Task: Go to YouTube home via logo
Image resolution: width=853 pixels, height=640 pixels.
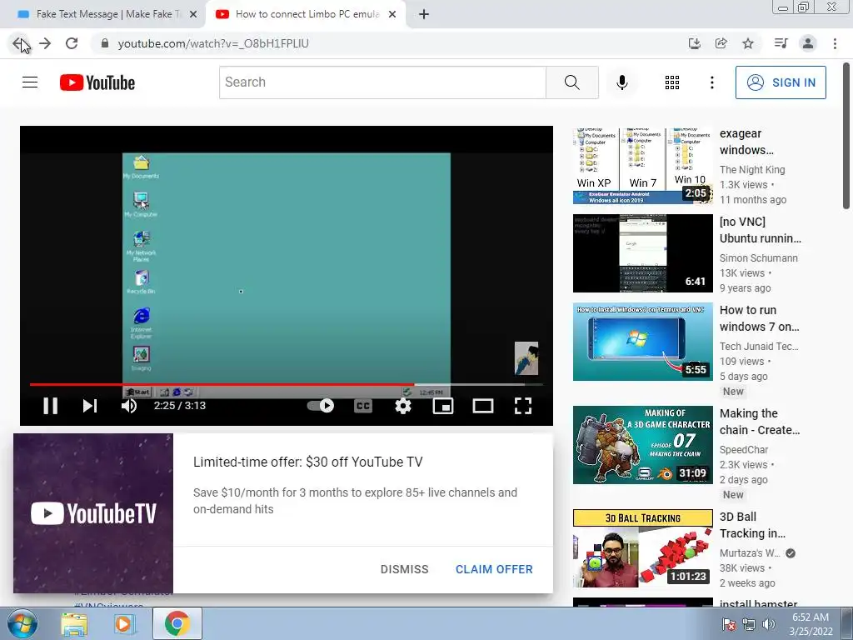Action: [97, 82]
